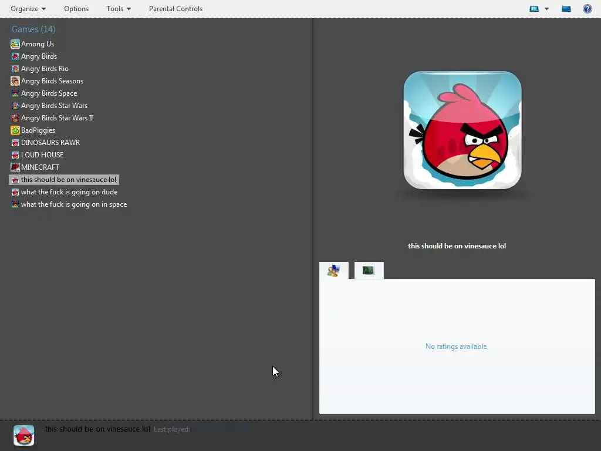Select 'Angry Birds Star Wars' entry text
Screen dimensions: 601x451
point(54,106)
